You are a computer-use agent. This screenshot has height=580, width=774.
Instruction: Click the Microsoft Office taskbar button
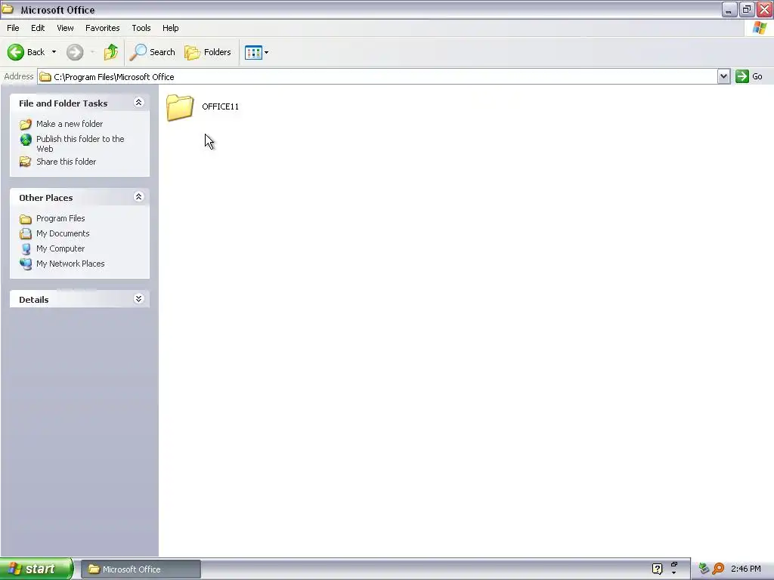tap(141, 569)
